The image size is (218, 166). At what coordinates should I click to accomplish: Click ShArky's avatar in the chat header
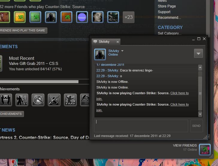click(x=100, y=54)
